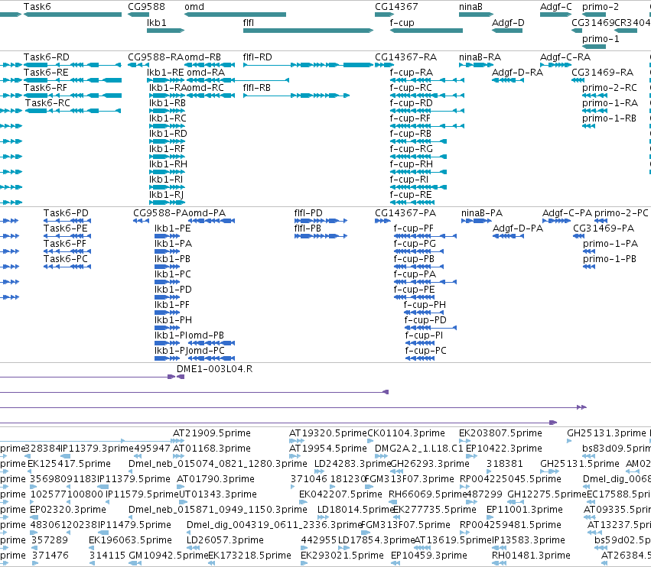Click EST Dmel_dig_004319_0611_2336.3prime

(190, 533)
